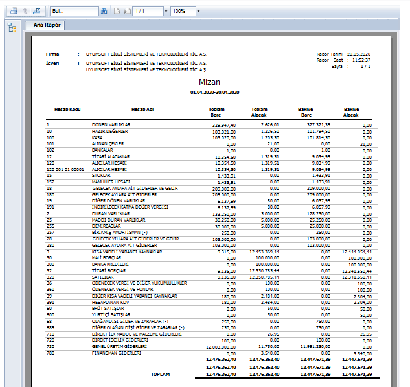
Task: Click the TOPLAM label at the bottom
Action: click(x=160, y=374)
